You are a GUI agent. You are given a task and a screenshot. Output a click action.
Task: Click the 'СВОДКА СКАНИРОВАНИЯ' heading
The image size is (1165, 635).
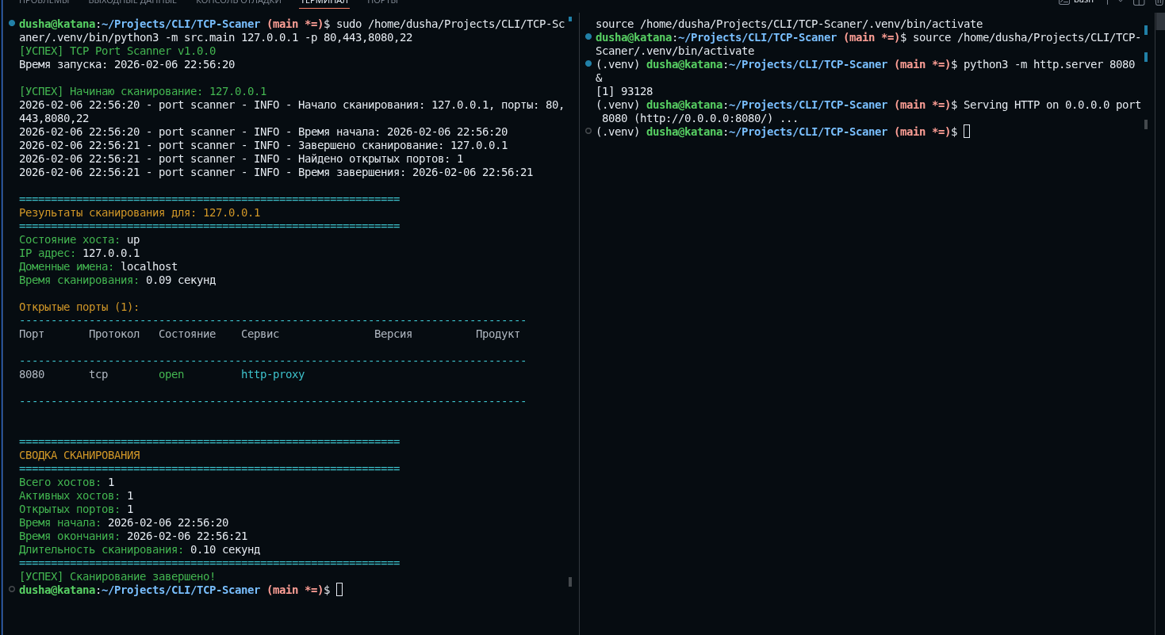[x=79, y=455]
